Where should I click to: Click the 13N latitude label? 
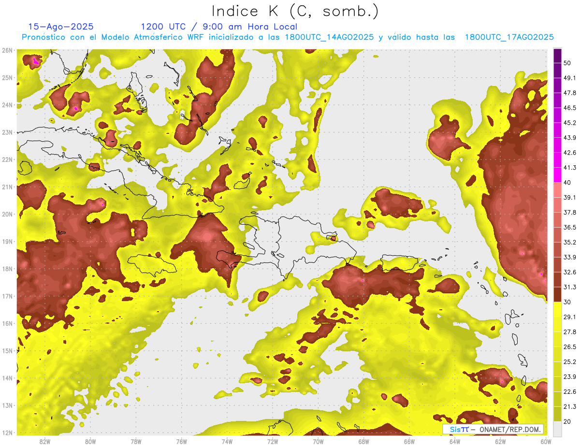[7, 405]
